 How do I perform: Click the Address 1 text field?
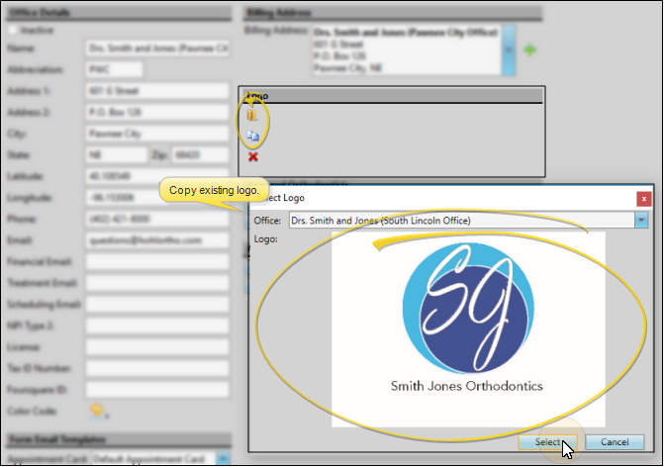[156, 91]
